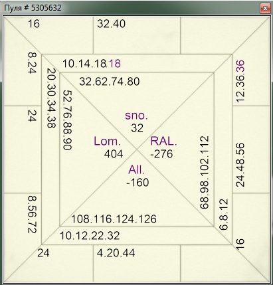The height and width of the screenshot is (285, 273).
Task: Select score -160 under All.
Action: (x=137, y=183)
